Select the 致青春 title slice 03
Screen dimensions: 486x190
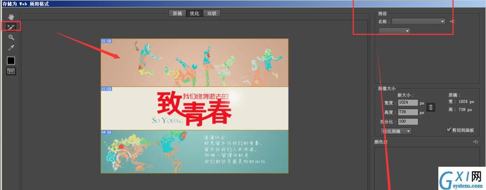coord(195,109)
